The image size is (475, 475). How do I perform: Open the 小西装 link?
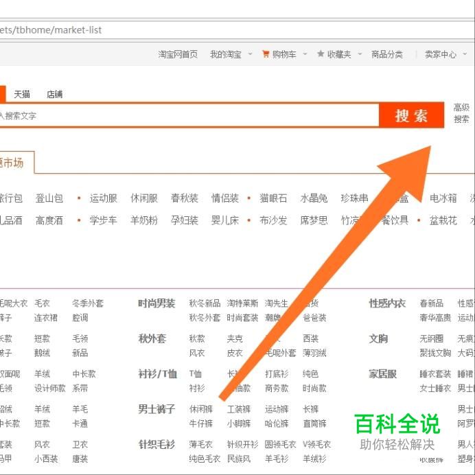(46, 459)
